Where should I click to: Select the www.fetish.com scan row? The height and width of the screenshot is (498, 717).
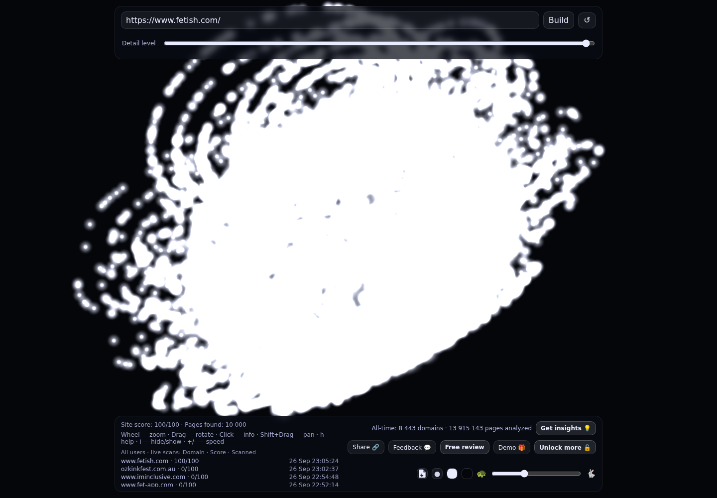click(x=230, y=461)
